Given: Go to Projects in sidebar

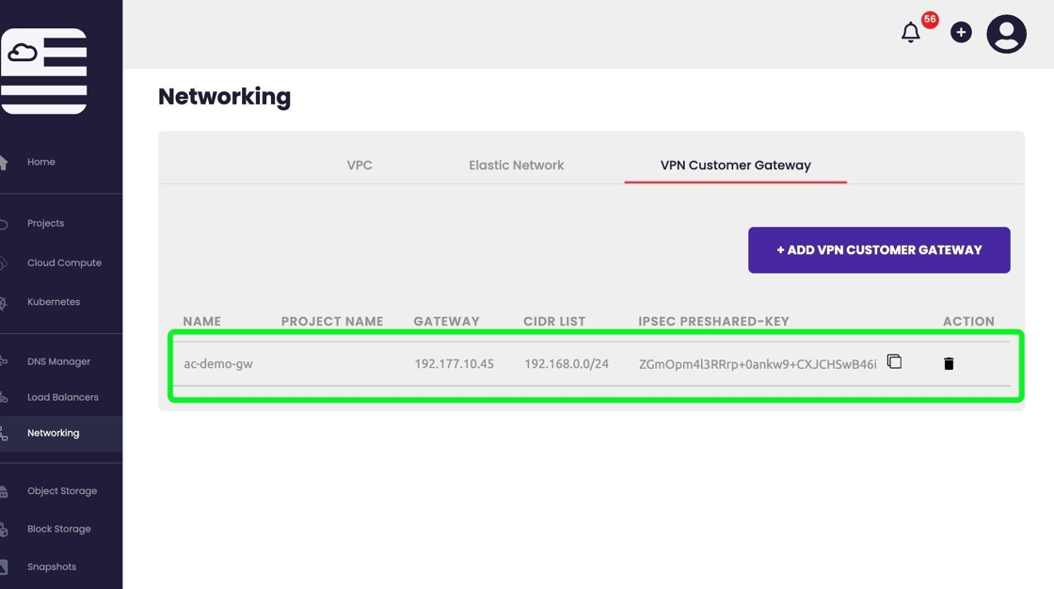Looking at the screenshot, I should (45, 223).
